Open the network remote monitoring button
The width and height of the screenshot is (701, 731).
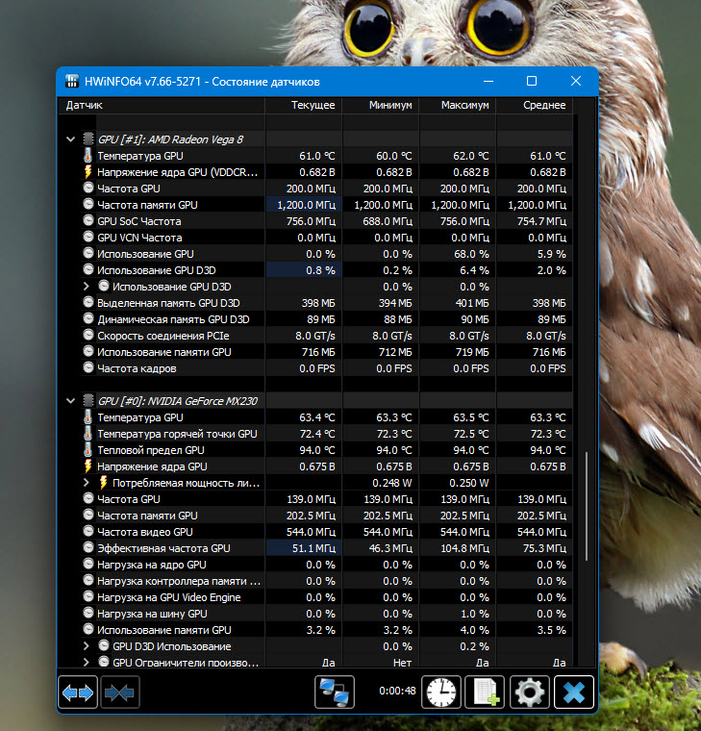coord(335,693)
